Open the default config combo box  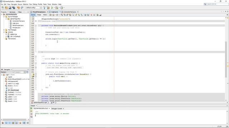point(34,8)
